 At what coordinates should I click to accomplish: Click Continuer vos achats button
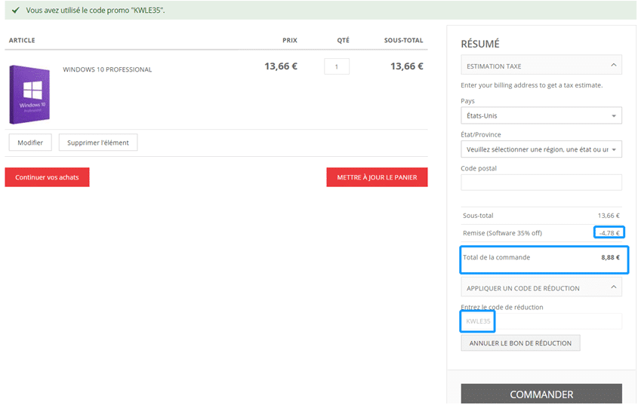(x=48, y=177)
